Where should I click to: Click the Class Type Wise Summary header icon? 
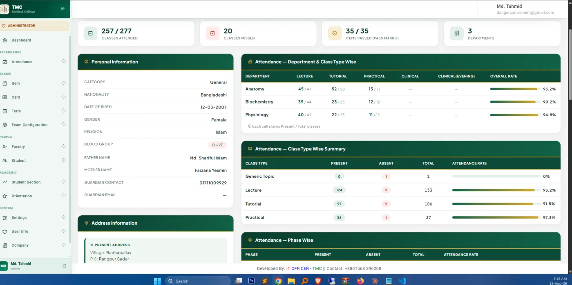click(250, 149)
